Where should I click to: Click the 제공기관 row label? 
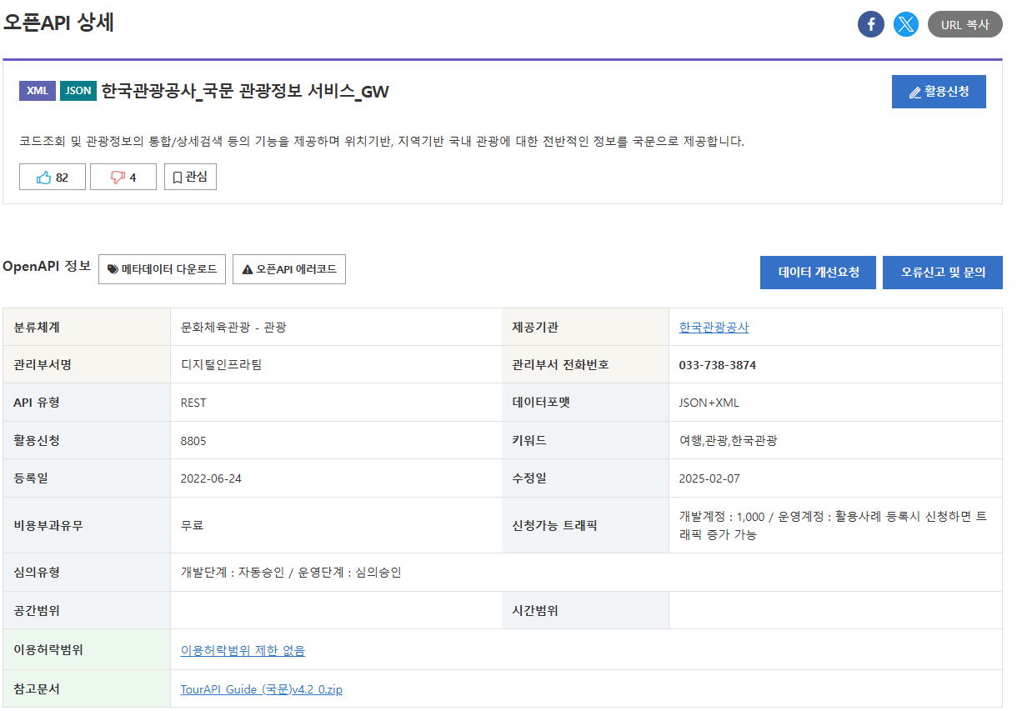point(535,328)
